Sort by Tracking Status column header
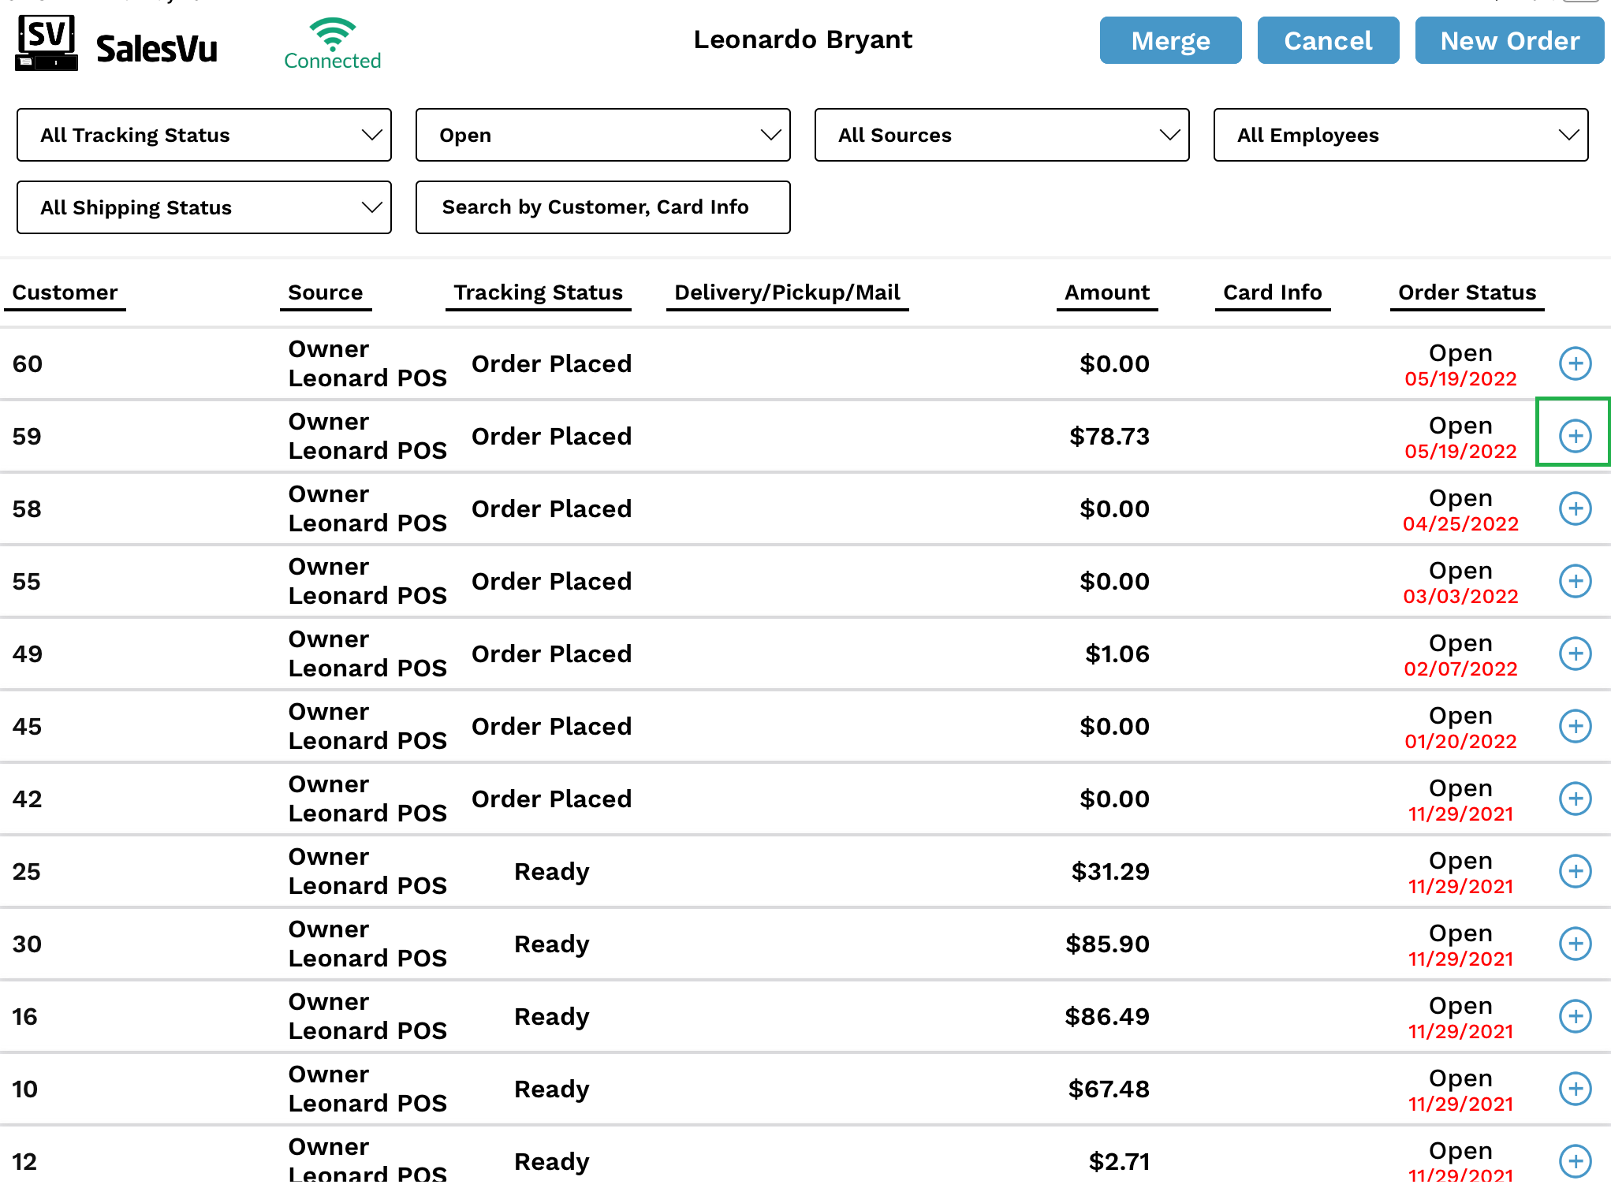 tap(538, 292)
